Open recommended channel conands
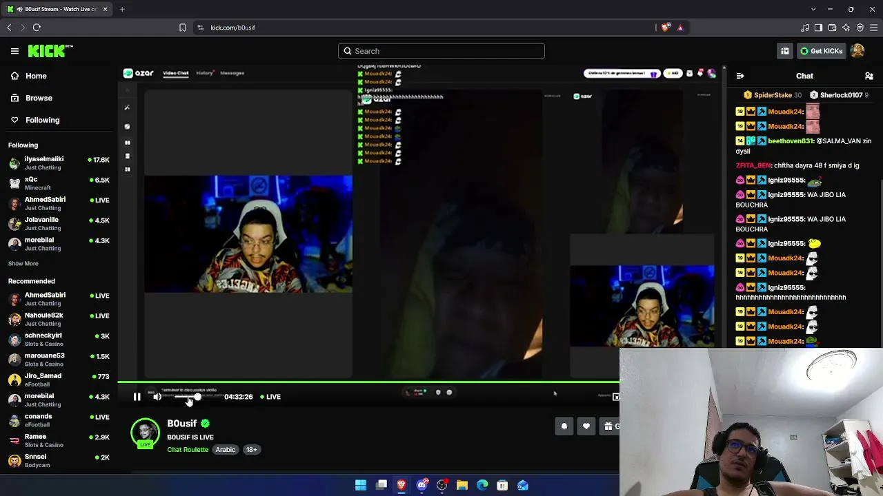 click(59, 420)
